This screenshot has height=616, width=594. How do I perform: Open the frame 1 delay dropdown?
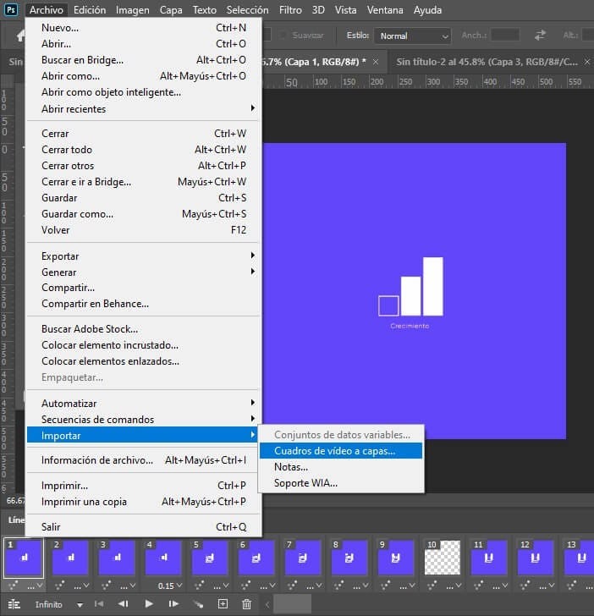(x=35, y=586)
